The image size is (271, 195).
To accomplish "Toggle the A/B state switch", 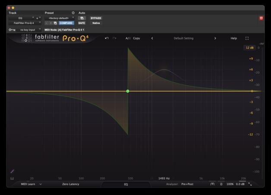I will pyautogui.click(x=128, y=38).
